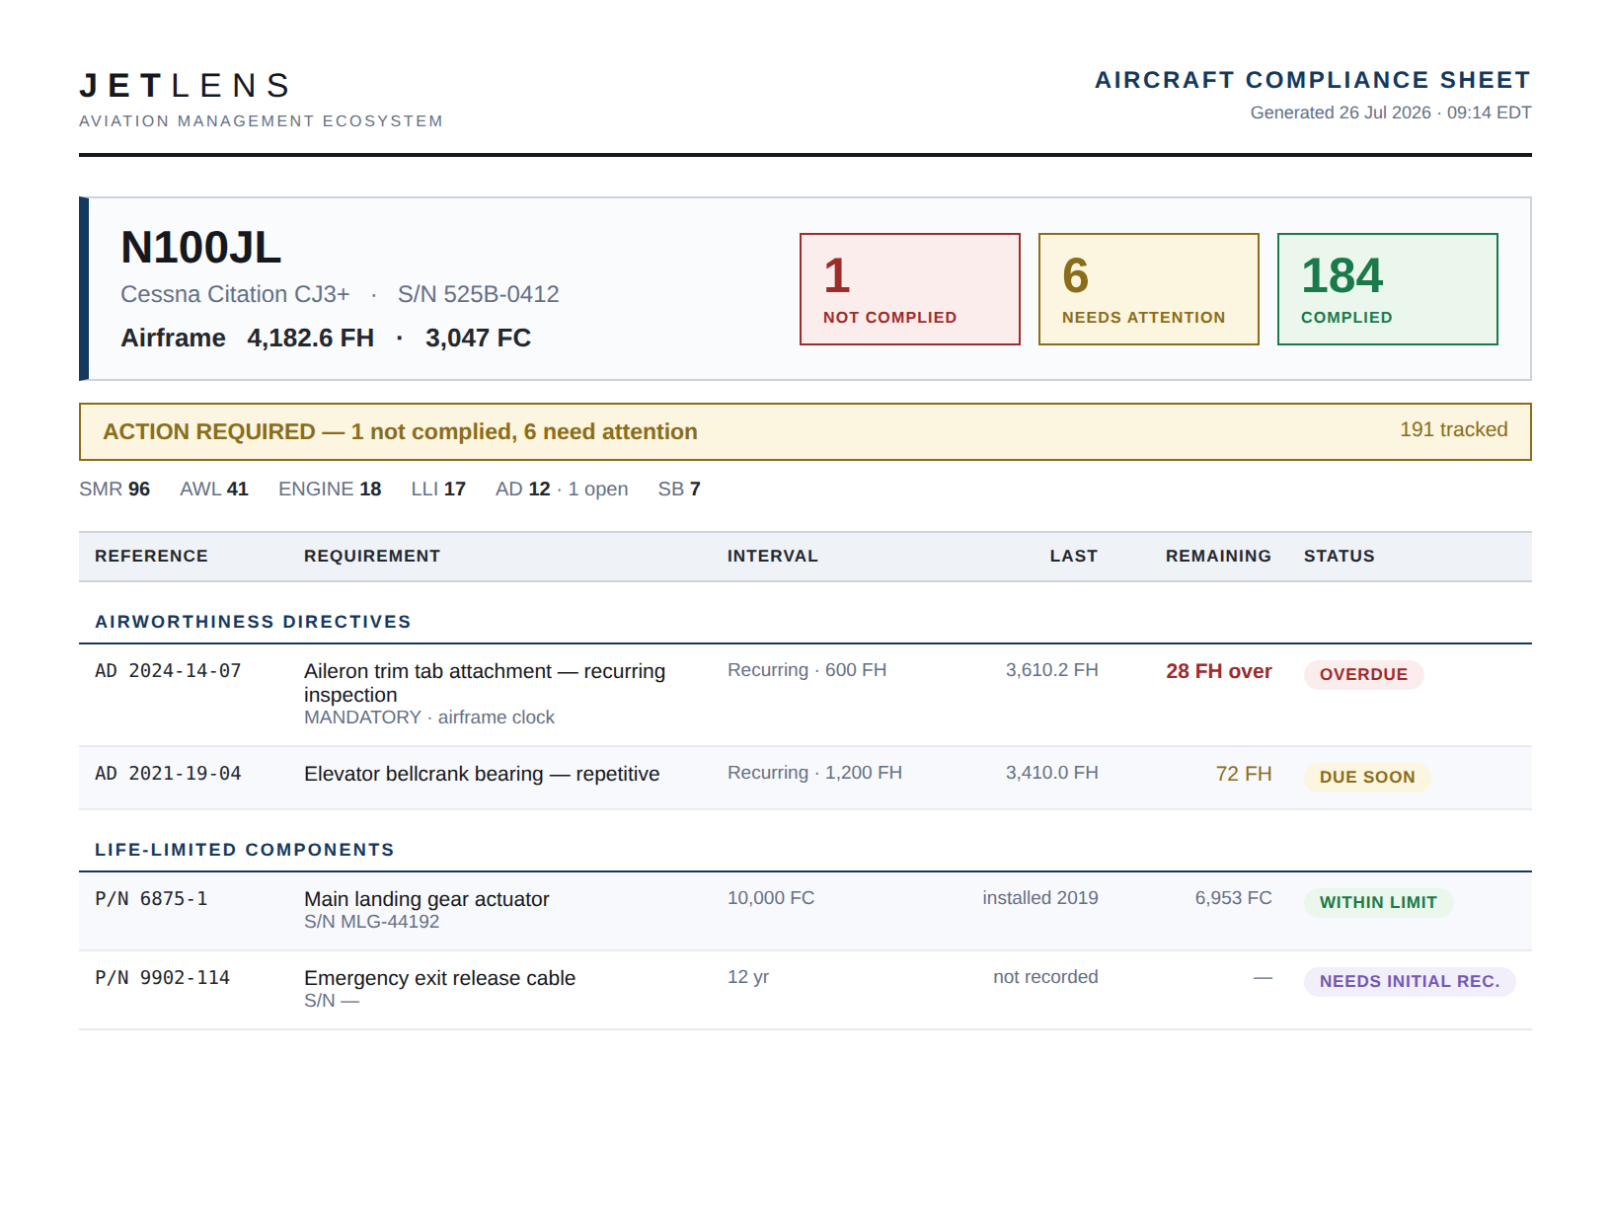This screenshot has width=1611, height=1208.
Task: Click the '28 FH over' remaining value
Action: coord(1218,671)
